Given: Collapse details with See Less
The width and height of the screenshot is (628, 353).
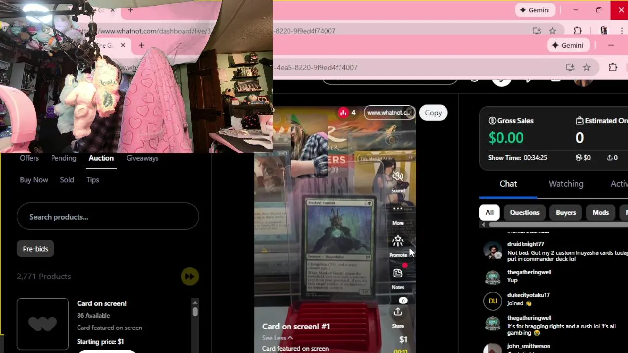Looking at the screenshot, I should click(x=278, y=338).
